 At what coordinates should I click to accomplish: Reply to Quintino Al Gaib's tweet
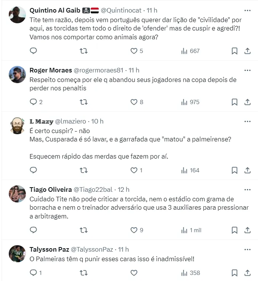pyautogui.click(x=33, y=51)
